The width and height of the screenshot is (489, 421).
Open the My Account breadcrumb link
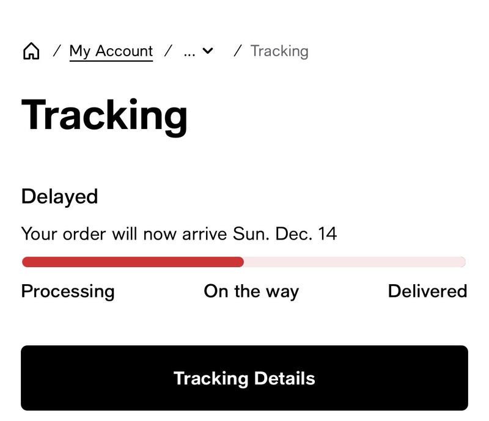111,51
